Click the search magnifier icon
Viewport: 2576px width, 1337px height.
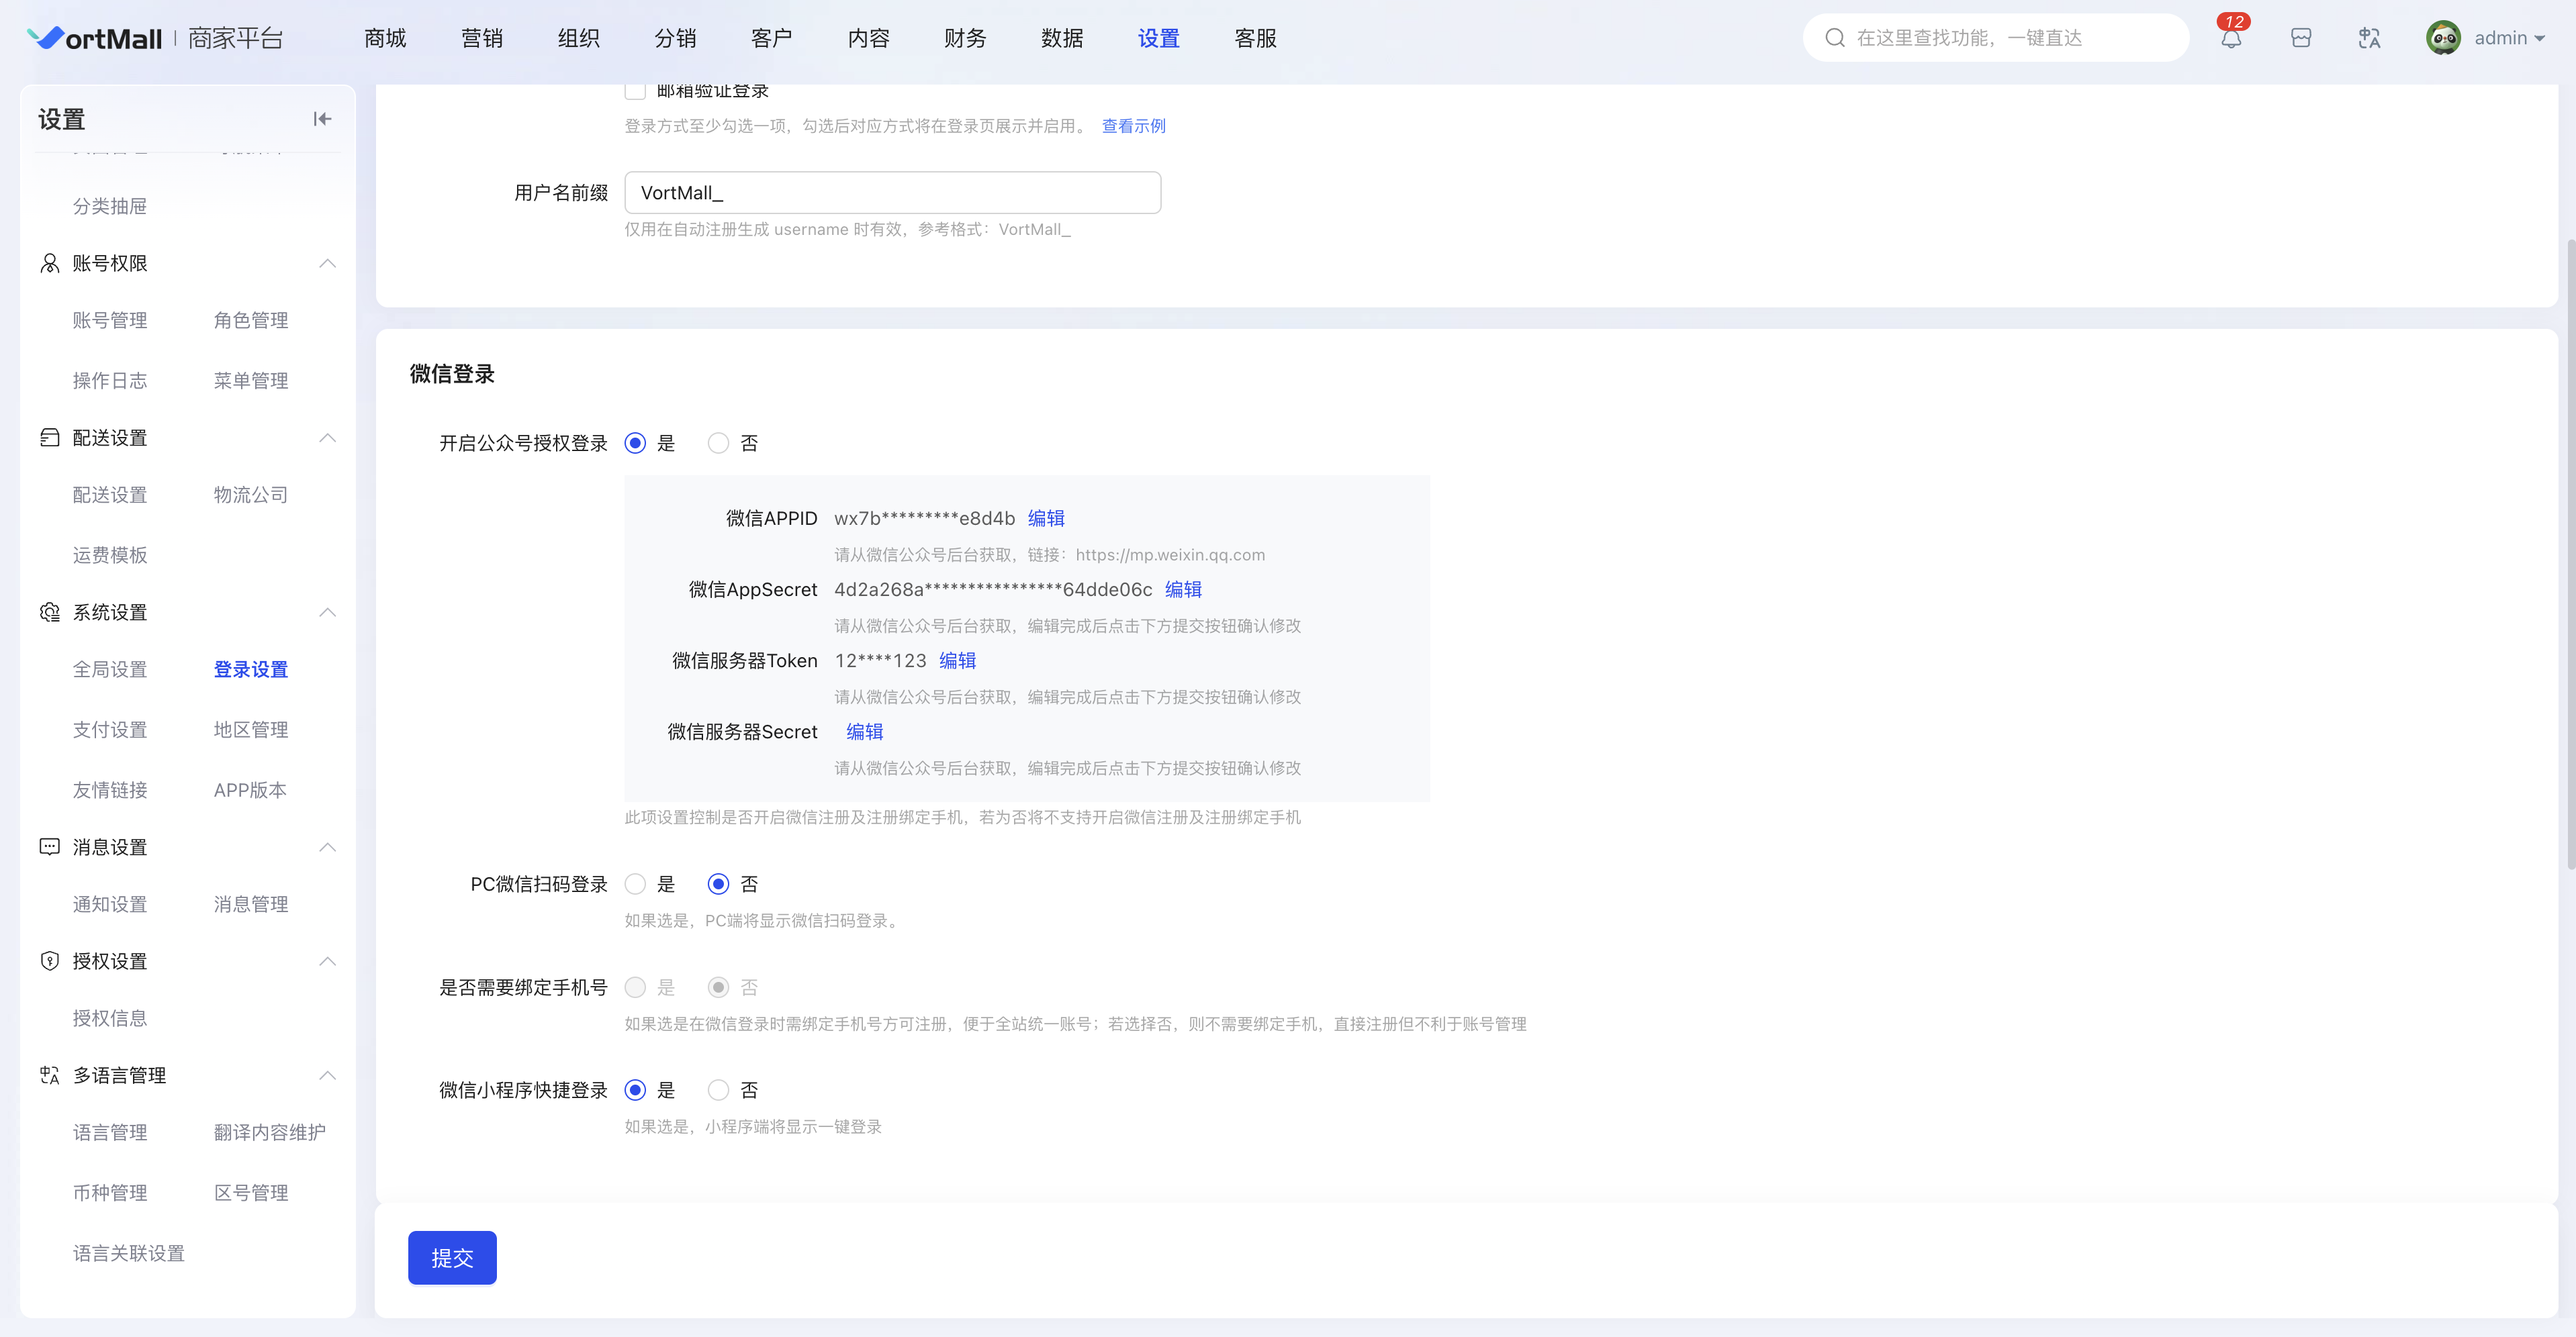pos(1834,38)
